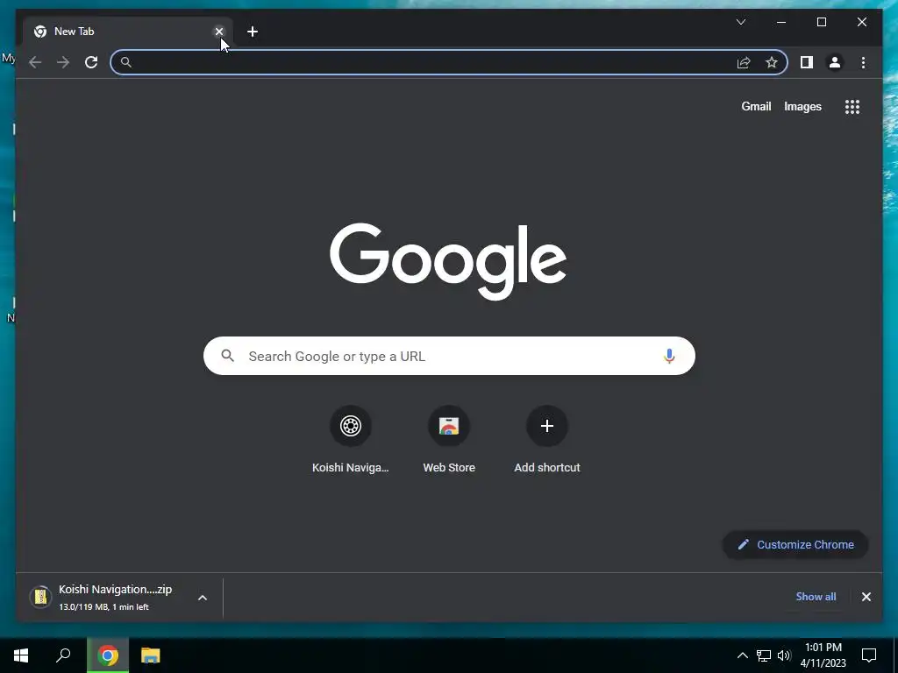Click the Chrome taskbar icon
The width and height of the screenshot is (898, 673).
[108, 655]
